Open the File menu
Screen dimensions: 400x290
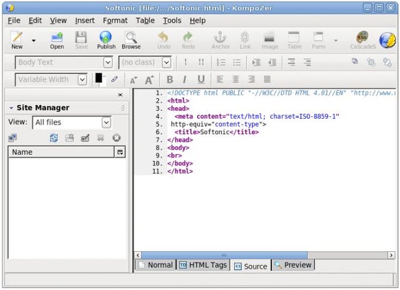coord(14,21)
